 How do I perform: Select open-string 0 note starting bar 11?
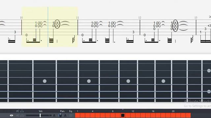click(x=82, y=35)
